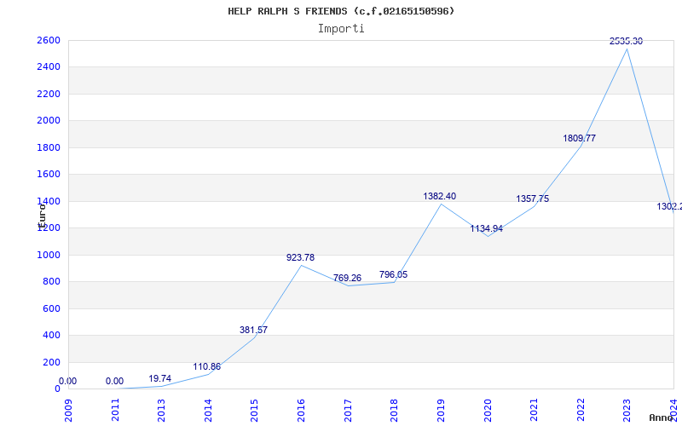Viewport: 682px width, 426px height.
Task: Click the Importi subtitle
Action: pos(341,29)
